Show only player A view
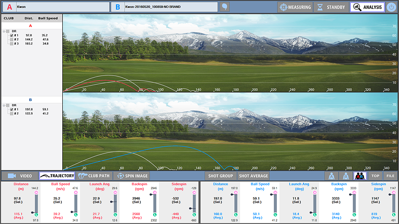The image size is (399, 224). (x=330, y=176)
